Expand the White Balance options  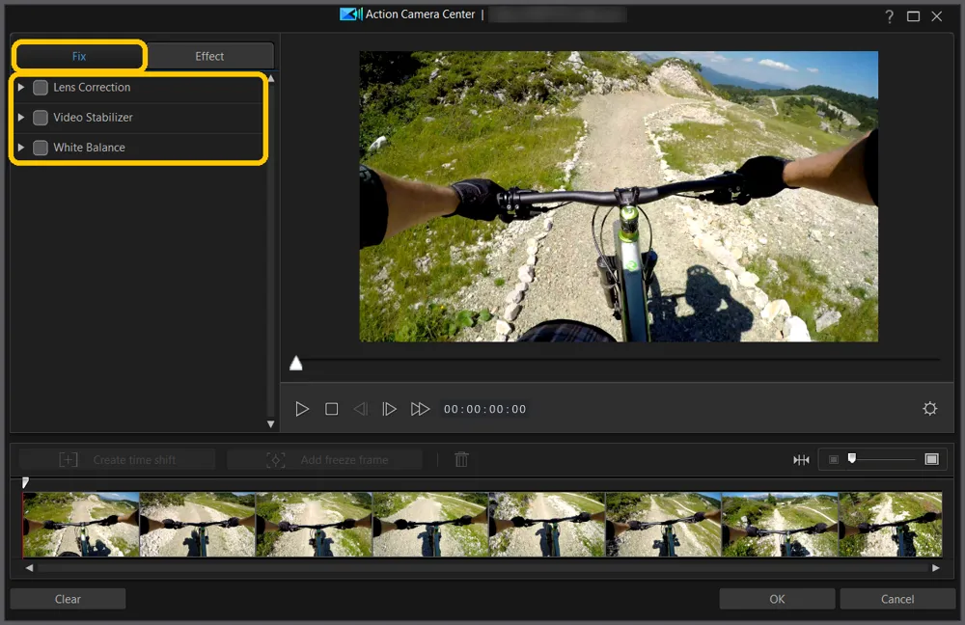point(21,147)
